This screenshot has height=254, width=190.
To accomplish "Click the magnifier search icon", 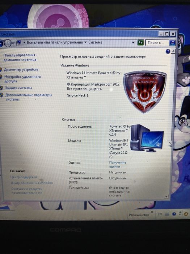I will (172, 43).
